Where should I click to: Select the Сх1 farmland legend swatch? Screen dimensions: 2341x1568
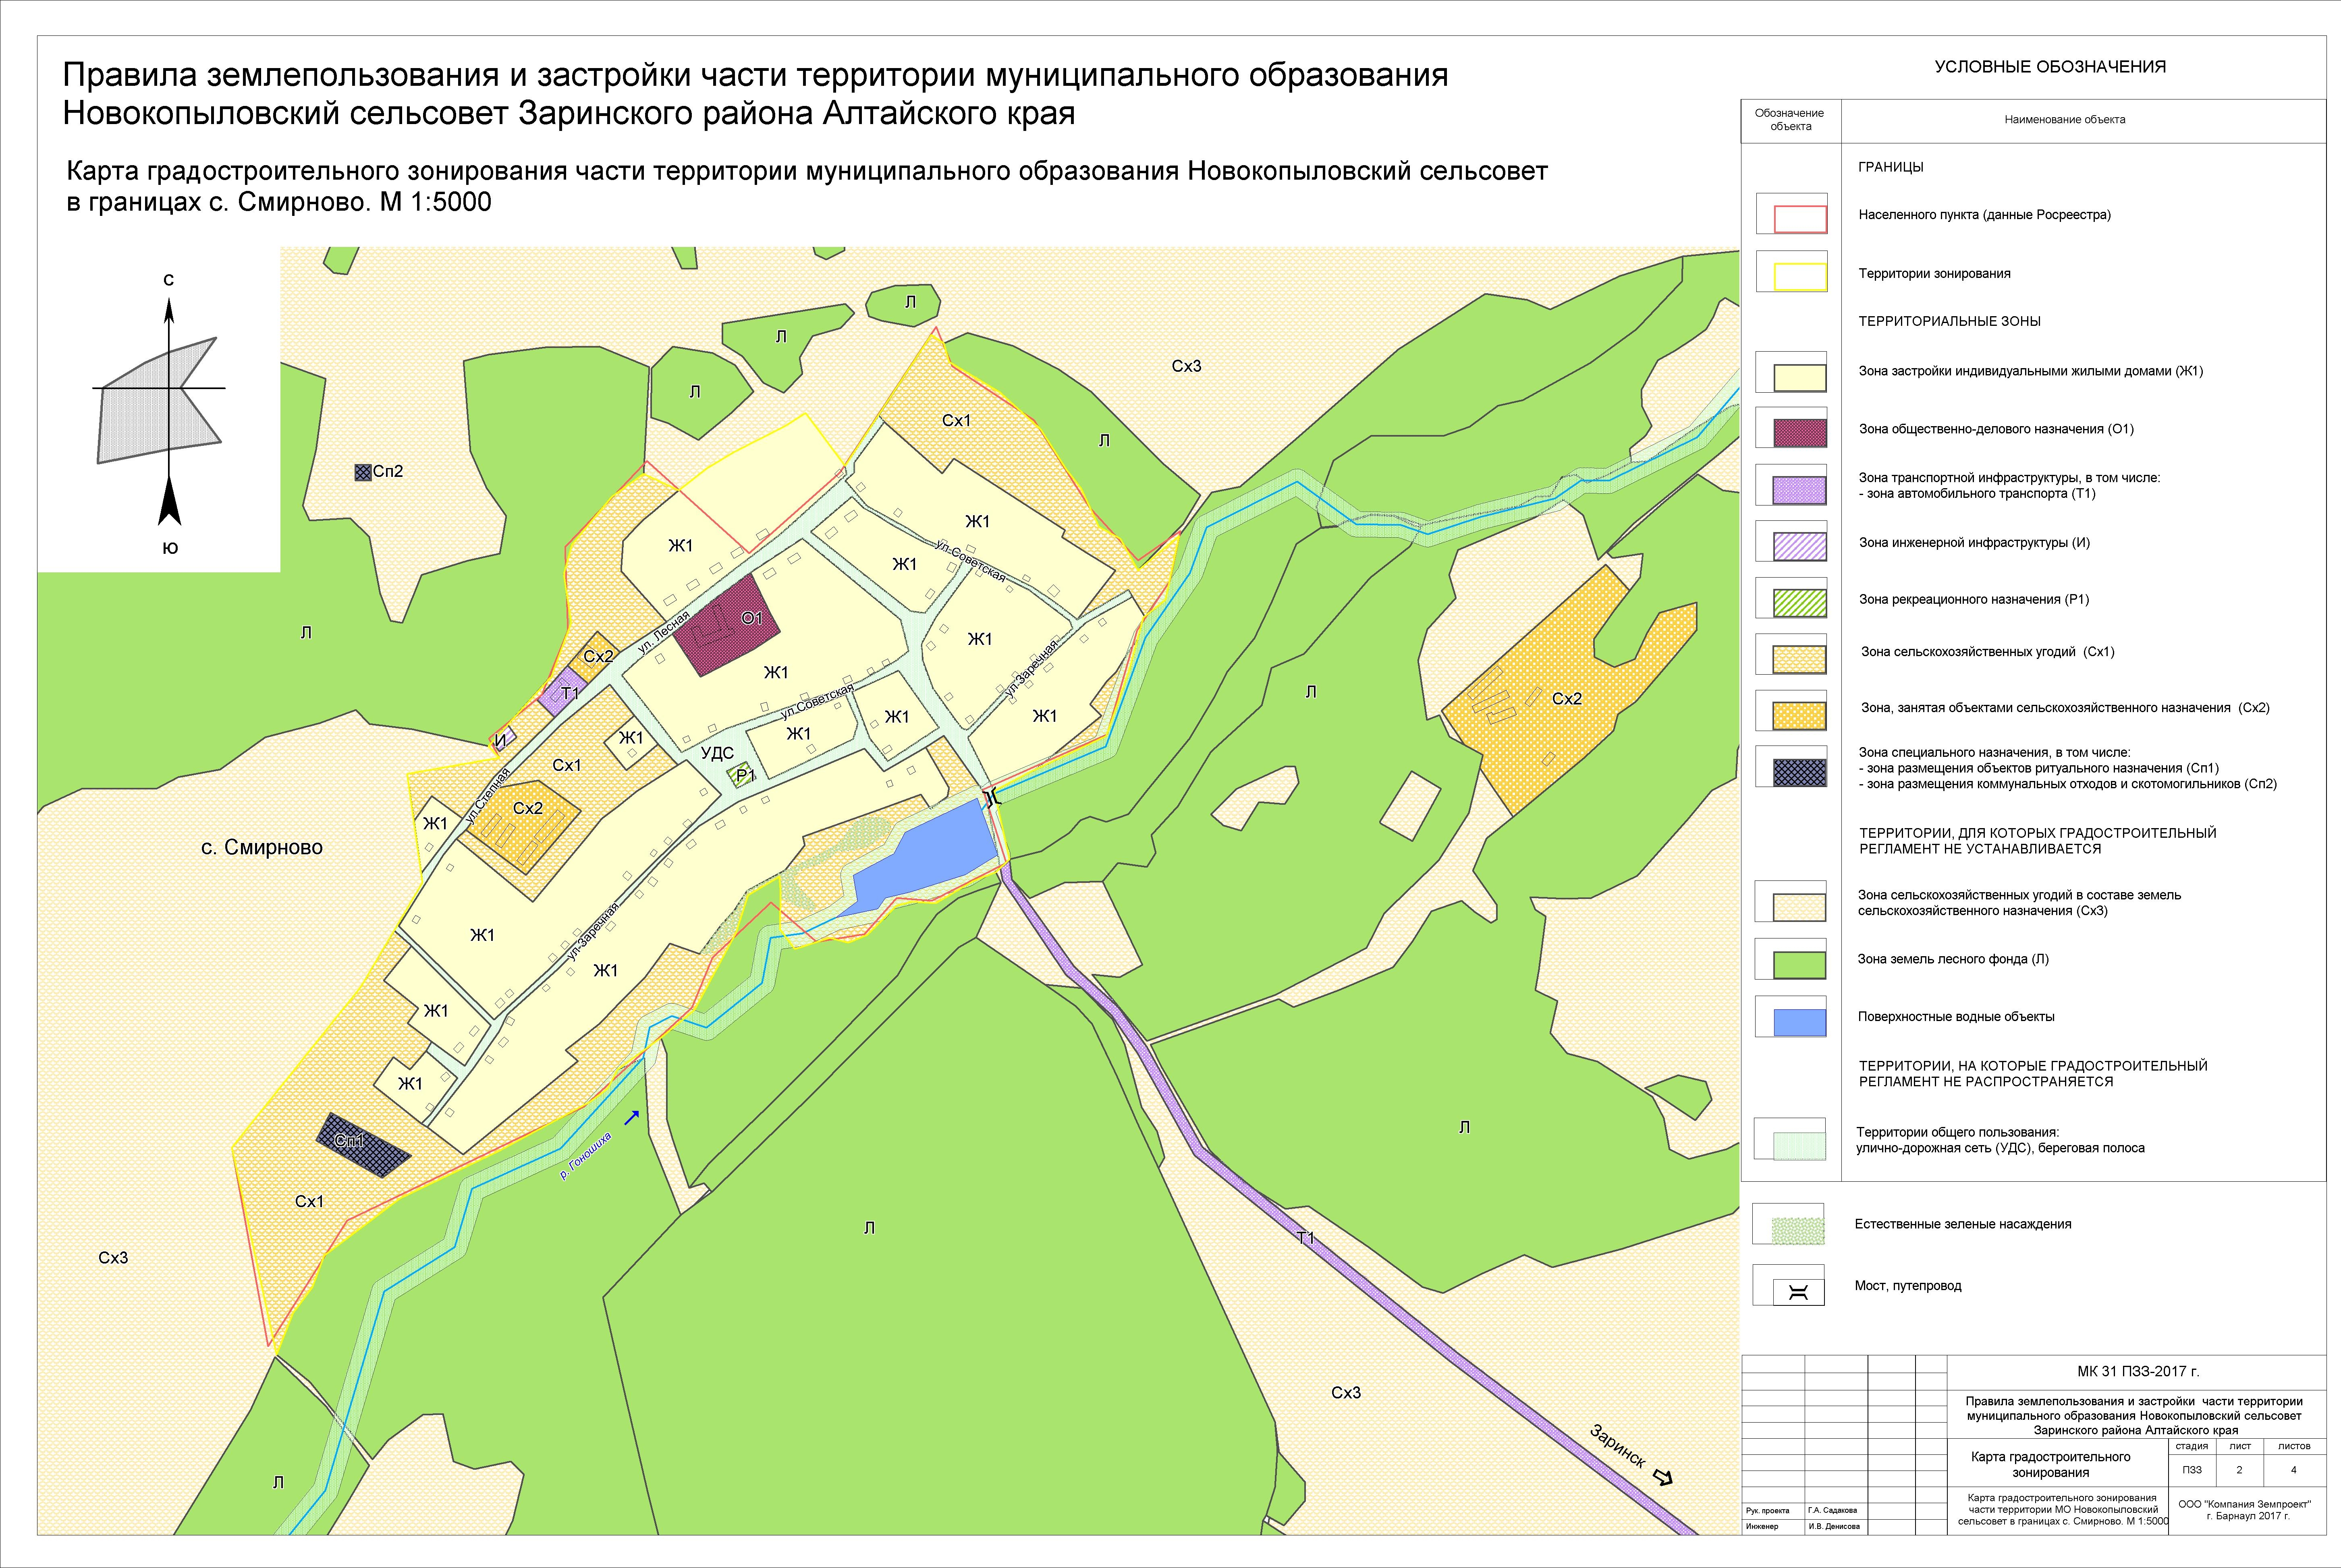[1800, 660]
